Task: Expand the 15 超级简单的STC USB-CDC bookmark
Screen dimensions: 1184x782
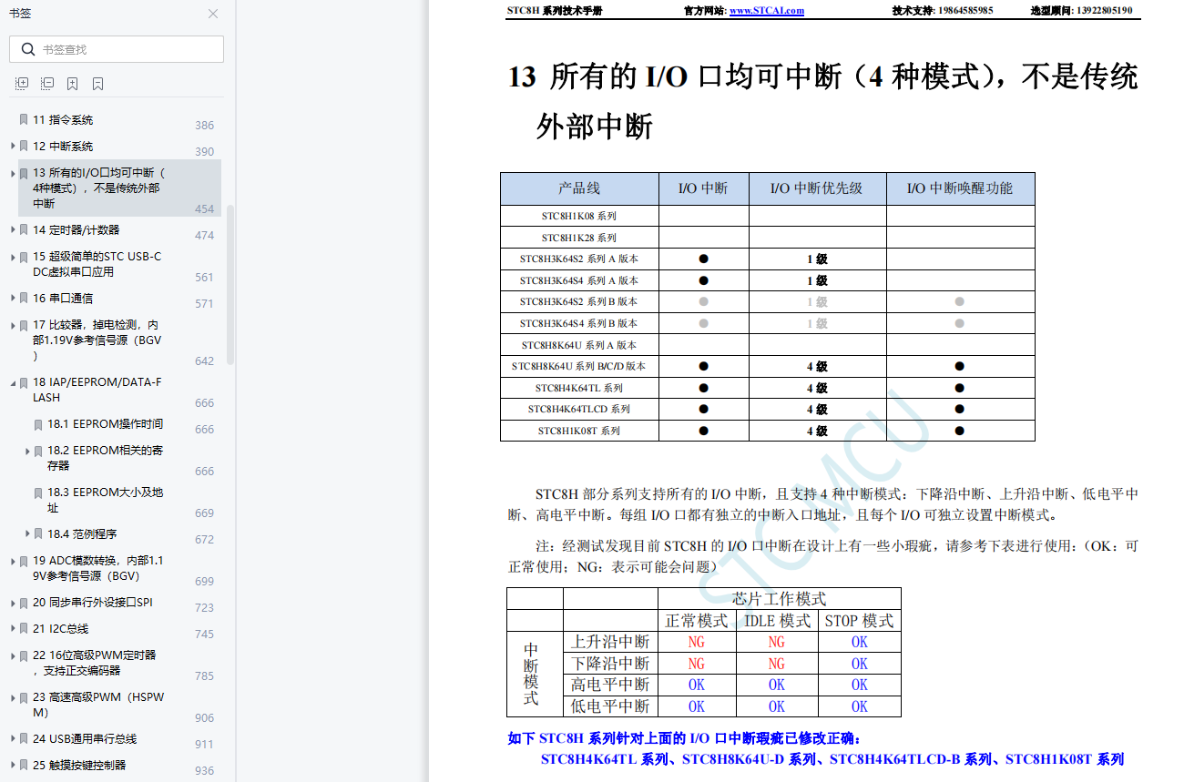Action: [x=13, y=257]
